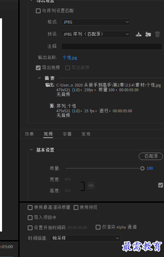Click the output path text in summary

tap(109, 85)
